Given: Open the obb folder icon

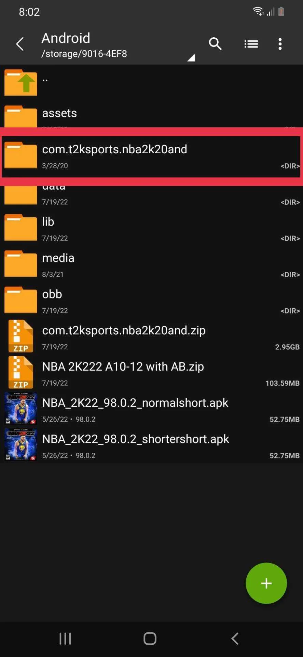Looking at the screenshot, I should tap(20, 300).
